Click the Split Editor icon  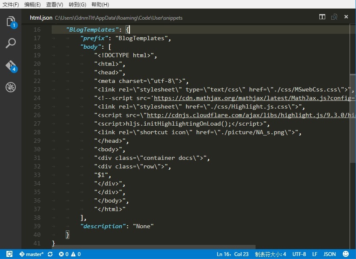coord(322,17)
